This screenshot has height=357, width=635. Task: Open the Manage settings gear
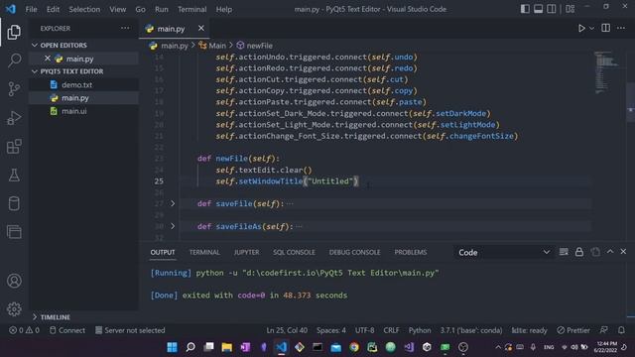pyautogui.click(x=14, y=308)
